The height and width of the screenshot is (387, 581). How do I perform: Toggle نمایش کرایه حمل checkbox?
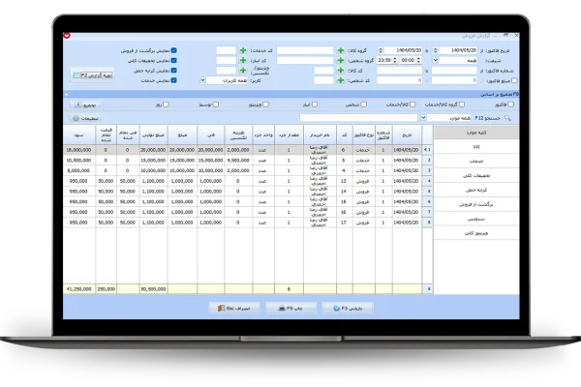click(x=173, y=71)
